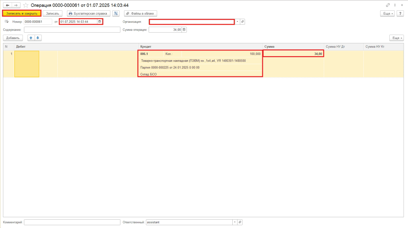Screen dimensions: 408x228
Task: Go forward with the right arrow
Action: [x=16, y=5]
